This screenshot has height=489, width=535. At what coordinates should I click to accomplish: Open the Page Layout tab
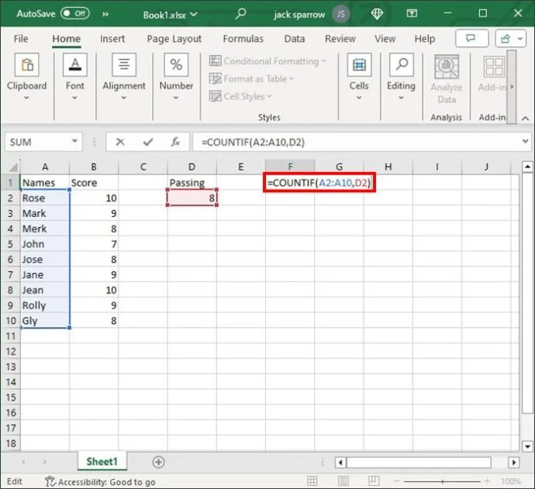coord(174,39)
